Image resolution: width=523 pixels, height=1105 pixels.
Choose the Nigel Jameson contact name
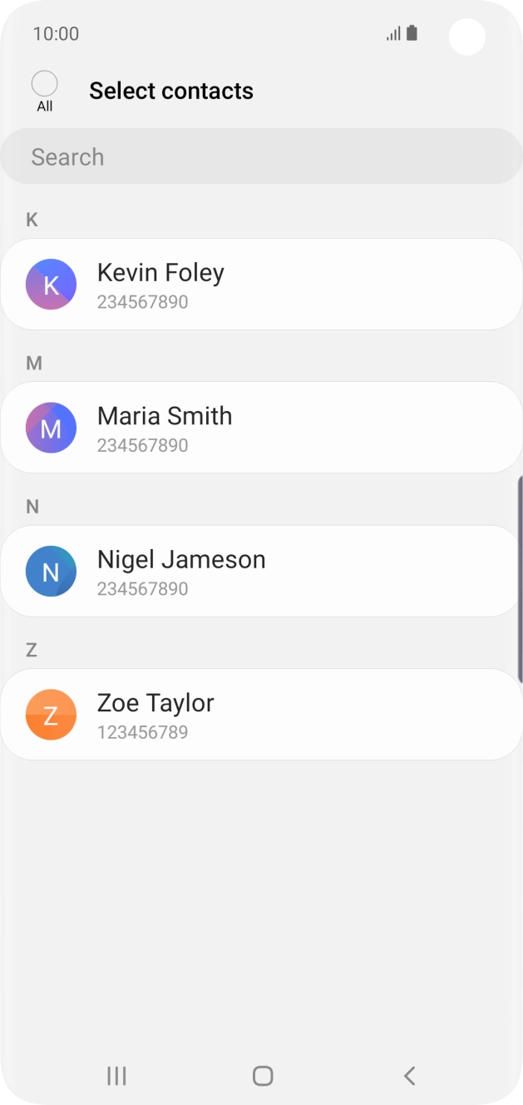pyautogui.click(x=181, y=560)
